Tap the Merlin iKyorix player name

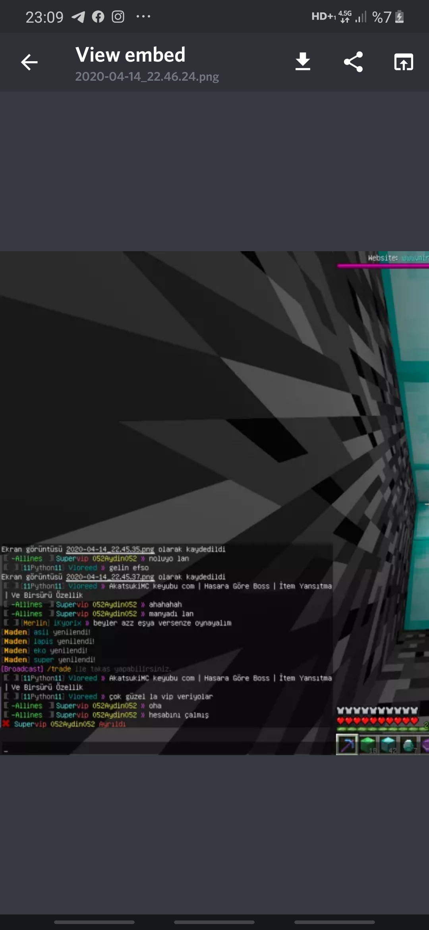pyautogui.click(x=52, y=623)
